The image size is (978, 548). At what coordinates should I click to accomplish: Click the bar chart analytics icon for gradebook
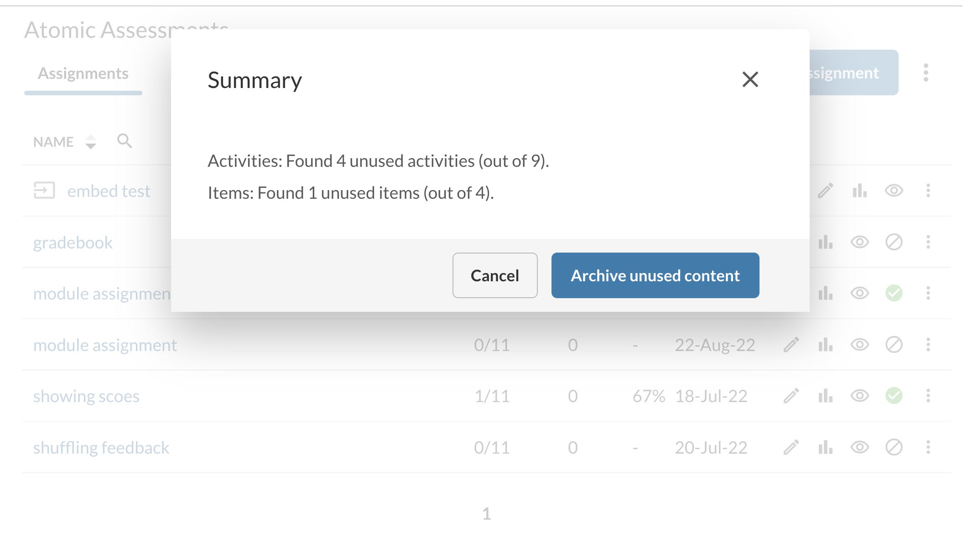coord(826,242)
